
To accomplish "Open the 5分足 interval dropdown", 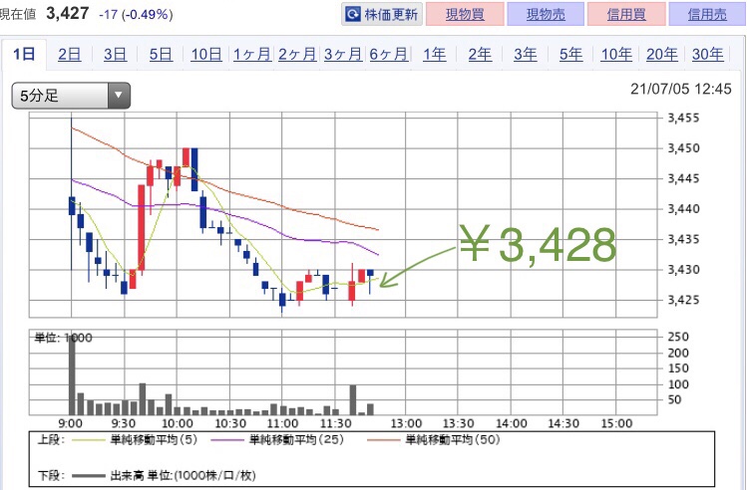I will click(71, 96).
